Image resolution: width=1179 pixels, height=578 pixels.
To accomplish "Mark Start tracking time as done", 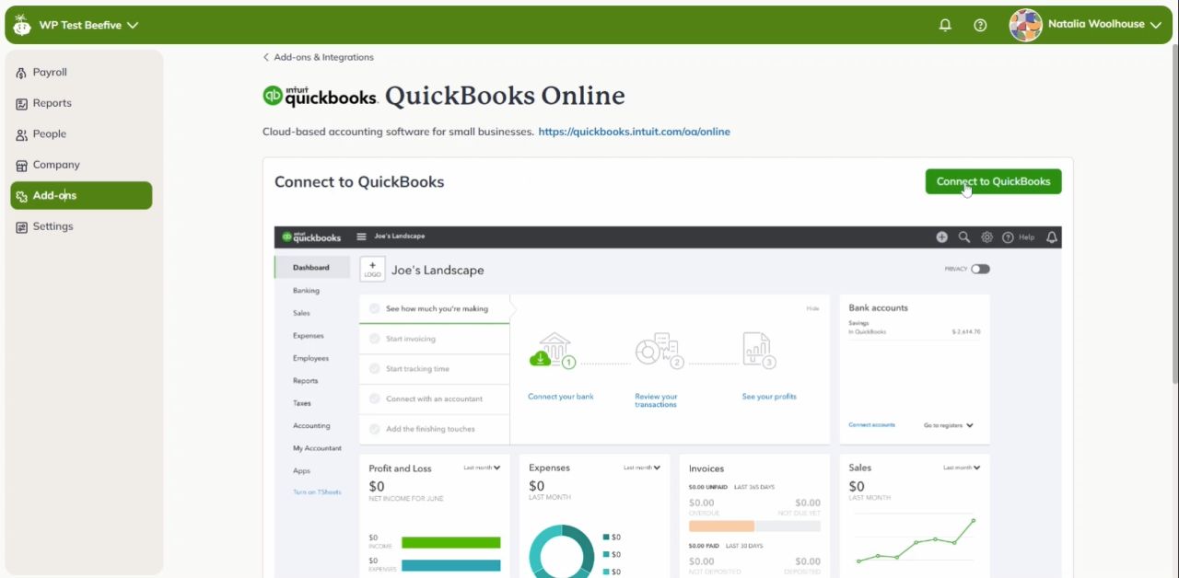I will 374,369.
